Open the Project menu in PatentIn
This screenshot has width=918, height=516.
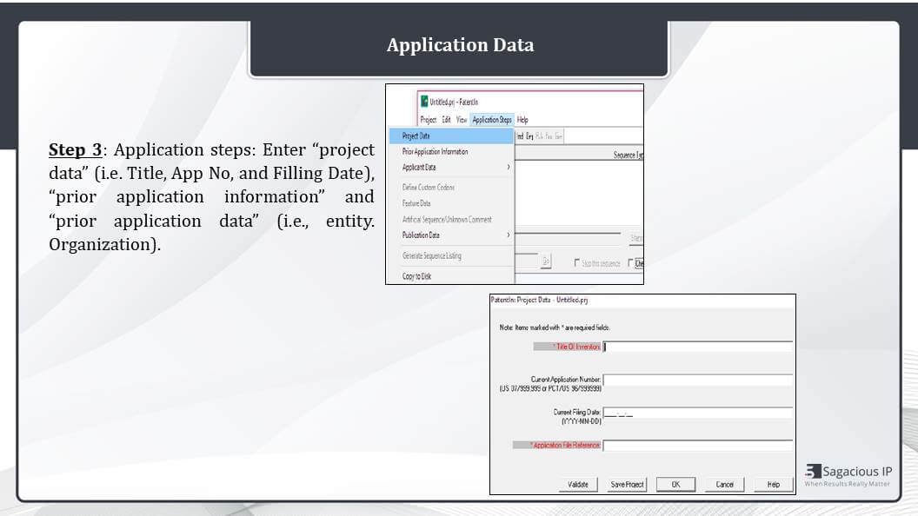428,119
